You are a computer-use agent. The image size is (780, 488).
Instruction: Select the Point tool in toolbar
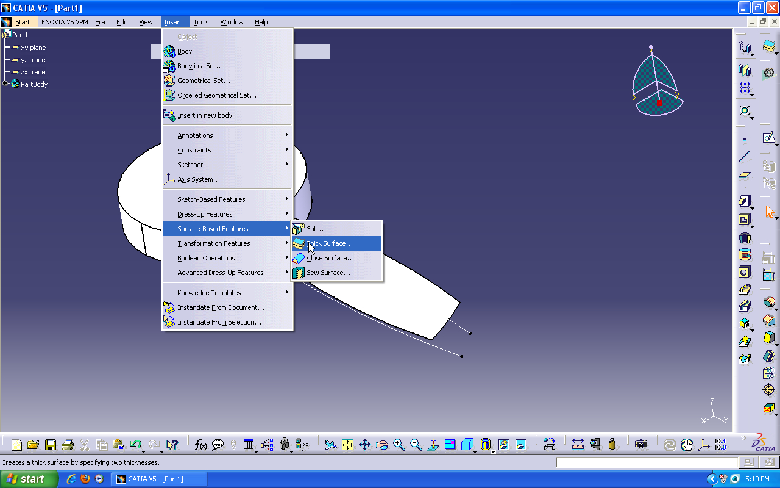[745, 140]
